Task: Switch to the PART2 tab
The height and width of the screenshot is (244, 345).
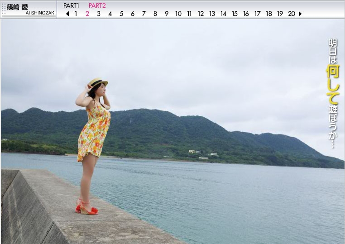Action: (97, 5)
